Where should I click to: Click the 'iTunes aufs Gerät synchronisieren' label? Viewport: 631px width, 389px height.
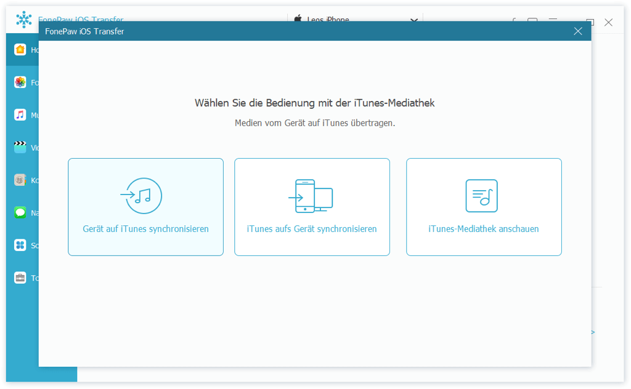(x=312, y=229)
